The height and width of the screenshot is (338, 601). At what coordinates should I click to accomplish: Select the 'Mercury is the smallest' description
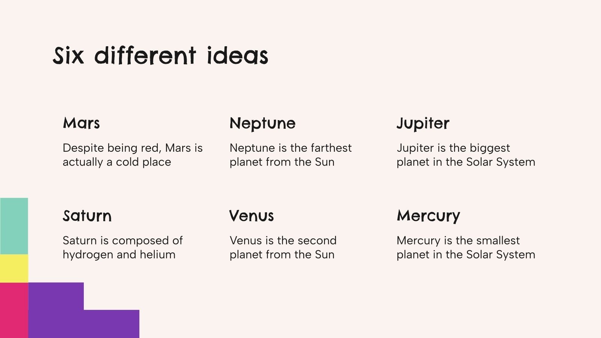pyautogui.click(x=466, y=247)
